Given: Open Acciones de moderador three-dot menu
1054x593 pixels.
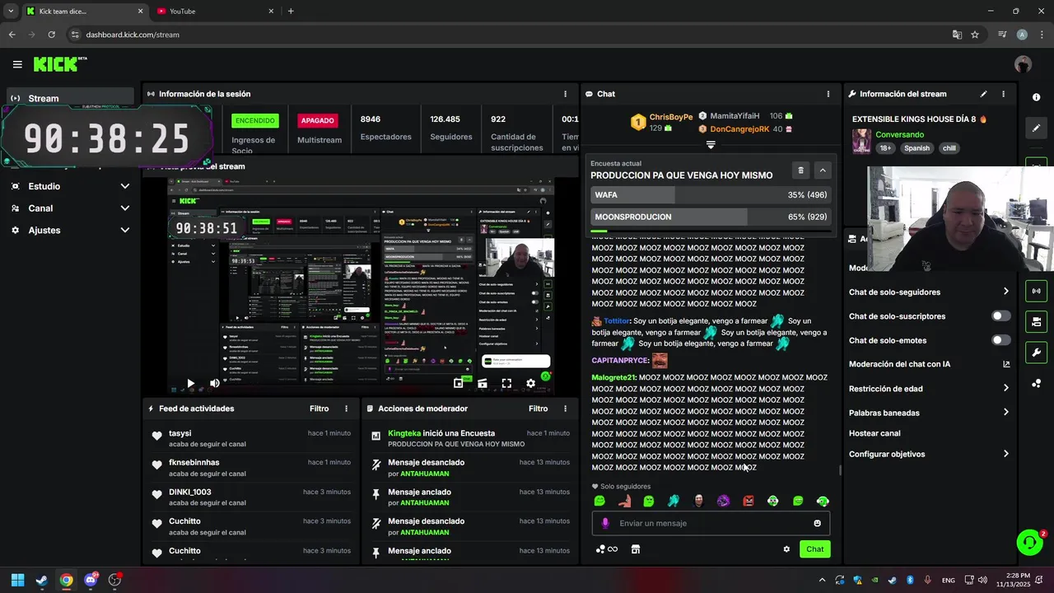Looking at the screenshot, I should (x=565, y=409).
